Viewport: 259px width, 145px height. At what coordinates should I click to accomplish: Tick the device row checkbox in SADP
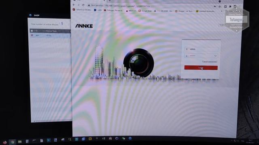coord(32,35)
